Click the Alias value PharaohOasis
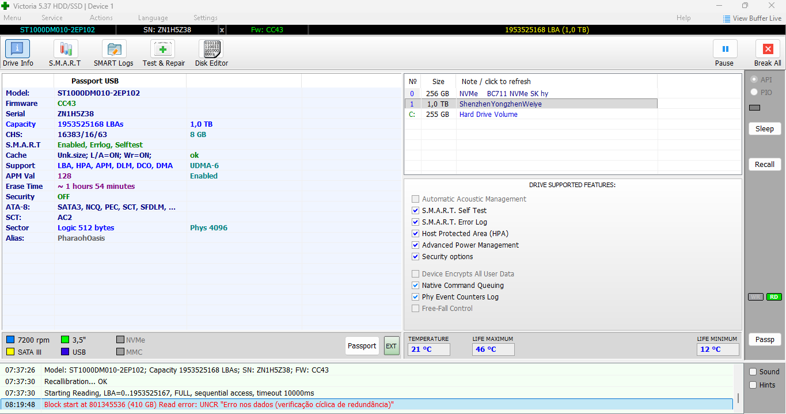 click(x=81, y=238)
